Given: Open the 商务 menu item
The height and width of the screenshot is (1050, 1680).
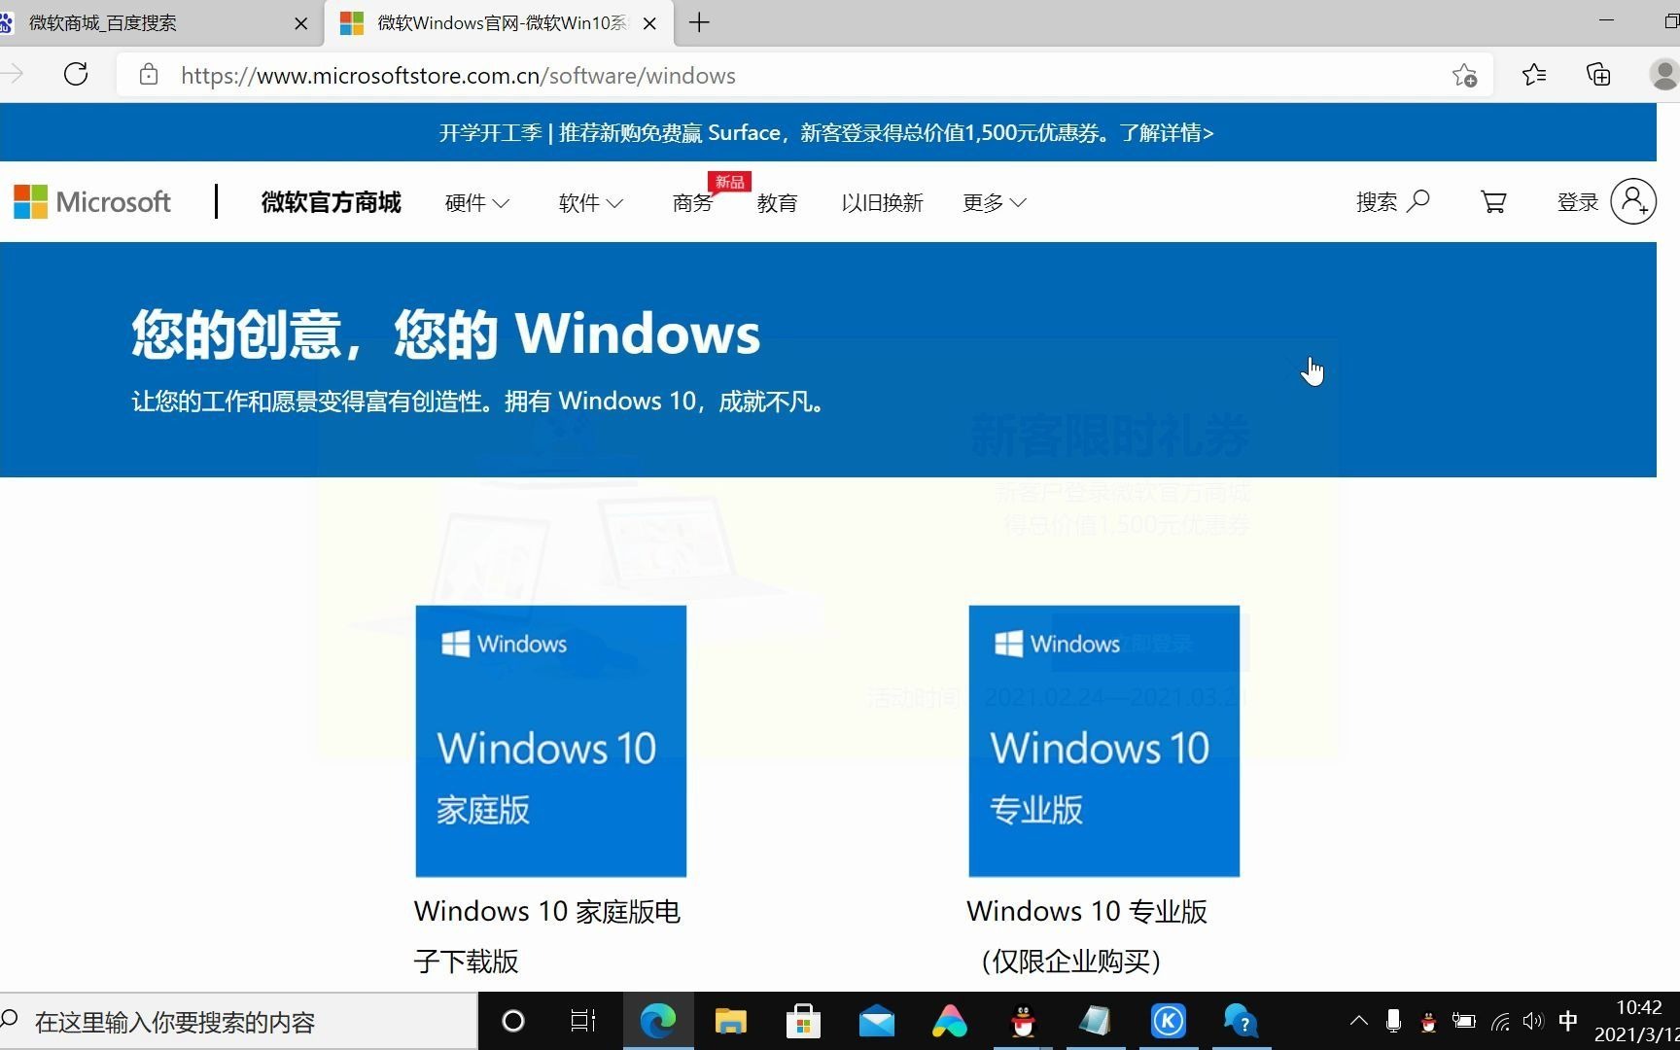Looking at the screenshot, I should (x=692, y=202).
